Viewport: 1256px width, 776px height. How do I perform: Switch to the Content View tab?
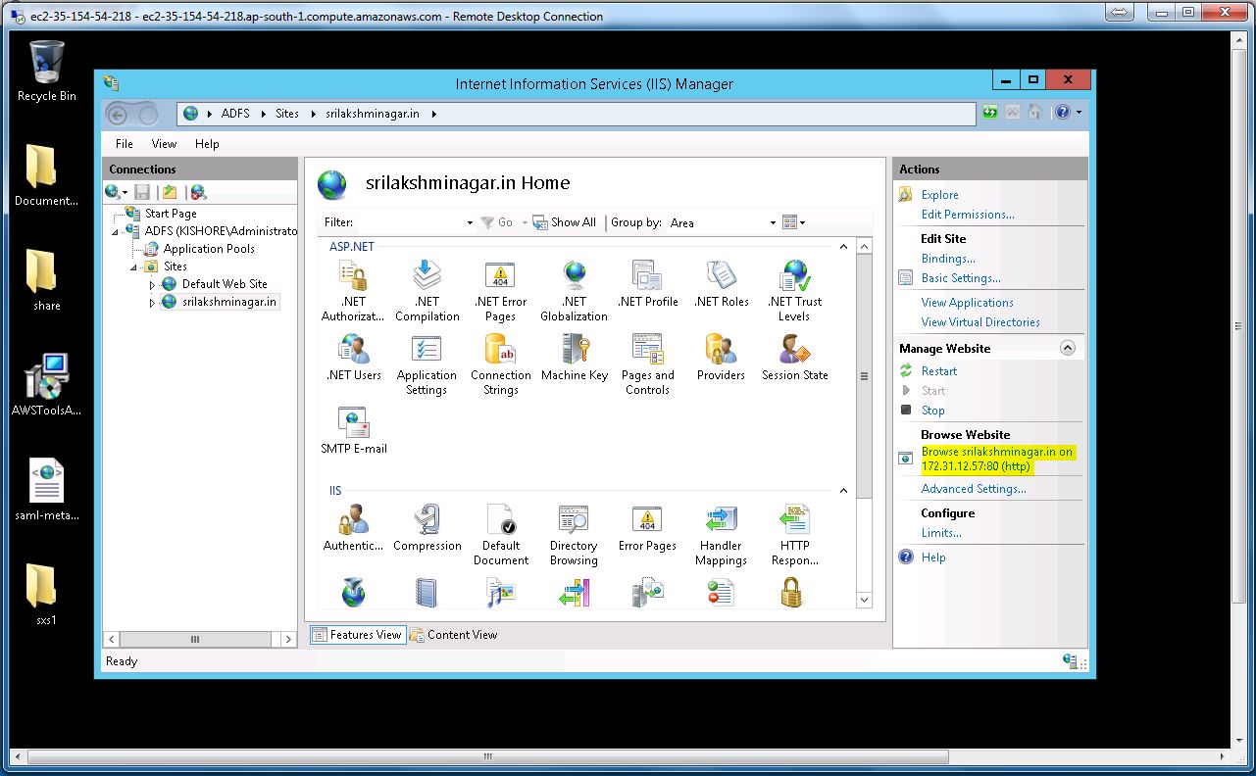[454, 635]
